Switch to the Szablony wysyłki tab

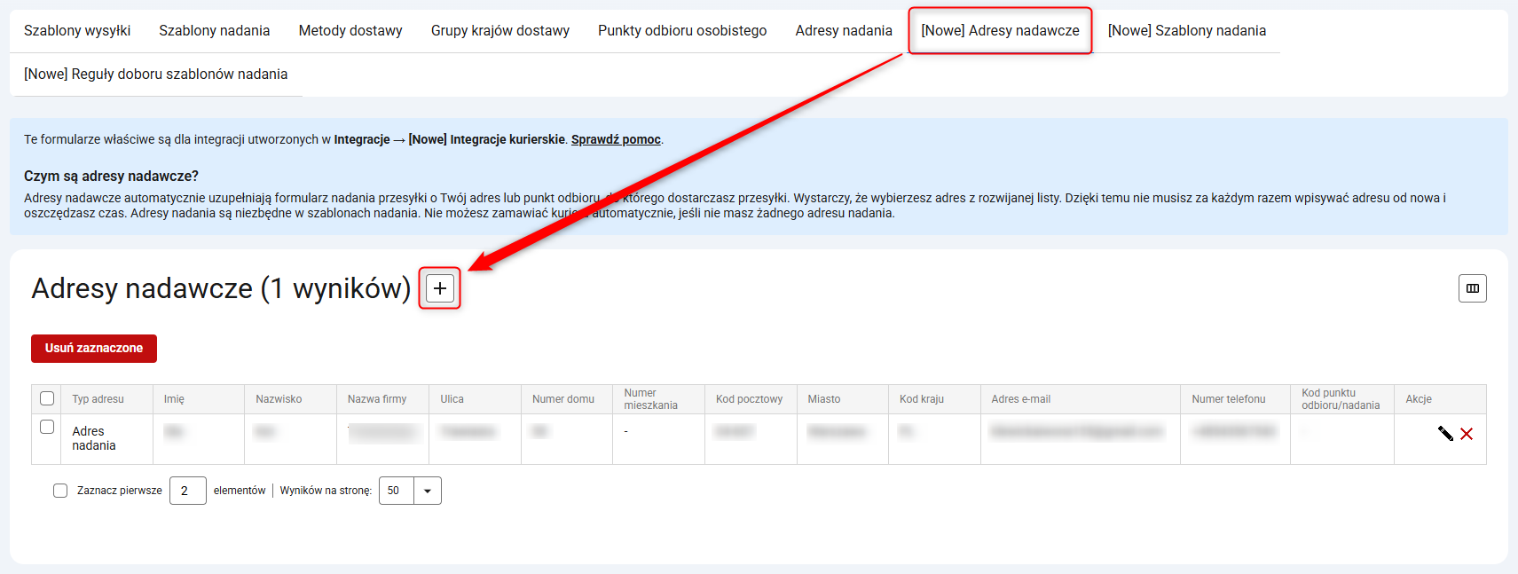click(x=77, y=31)
